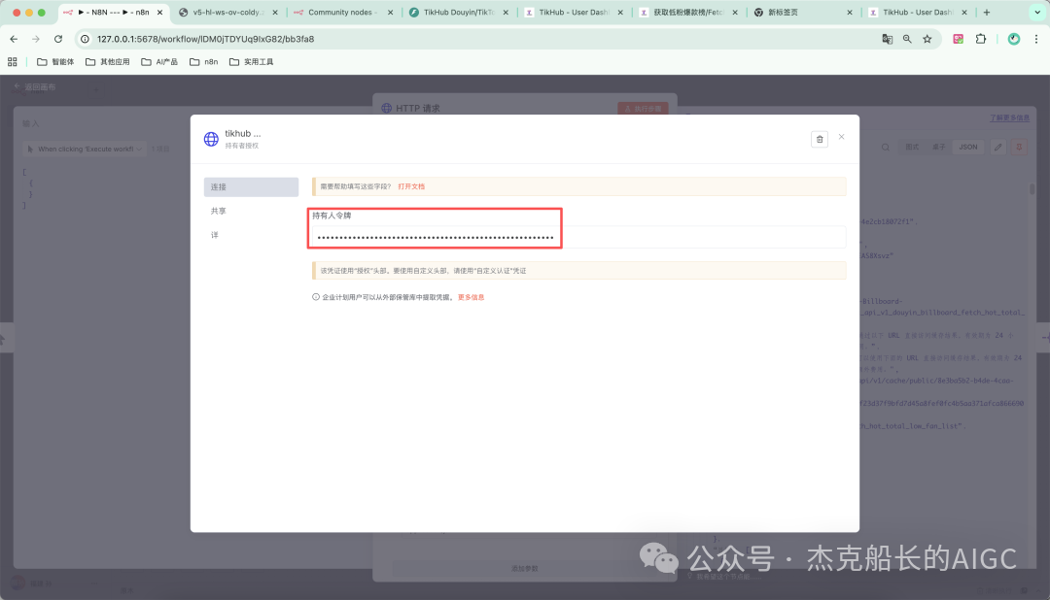The image size is (1050, 600).
Task: Go forward in the browser
Action: tap(36, 39)
